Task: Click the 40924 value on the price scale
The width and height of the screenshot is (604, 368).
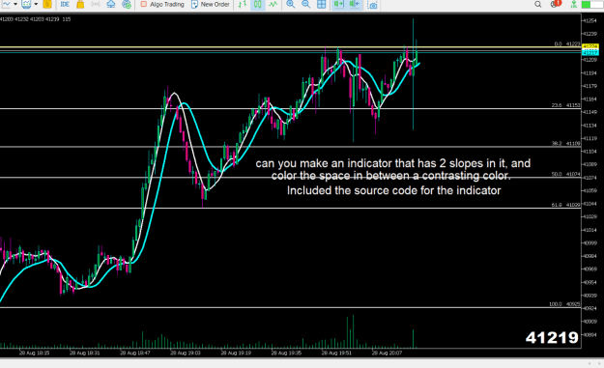Action: point(590,308)
